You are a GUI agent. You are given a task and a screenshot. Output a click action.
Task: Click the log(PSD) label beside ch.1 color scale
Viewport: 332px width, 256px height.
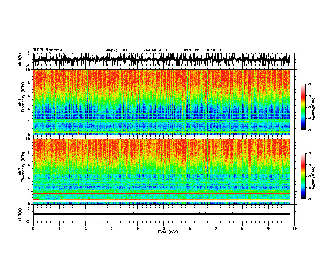click(314, 109)
